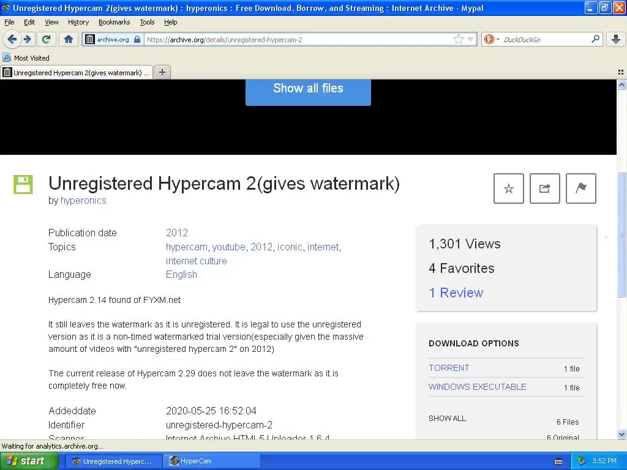This screenshot has height=470, width=627.
Task: Open the Tools menu
Action: pos(147,22)
